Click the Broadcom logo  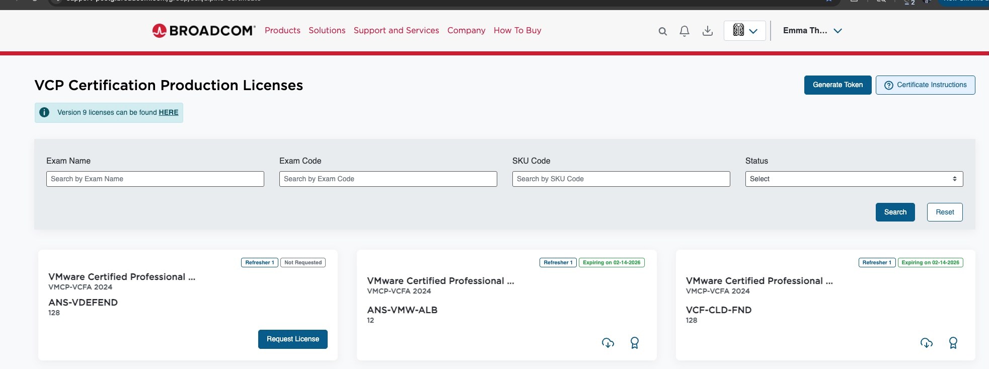[204, 31]
